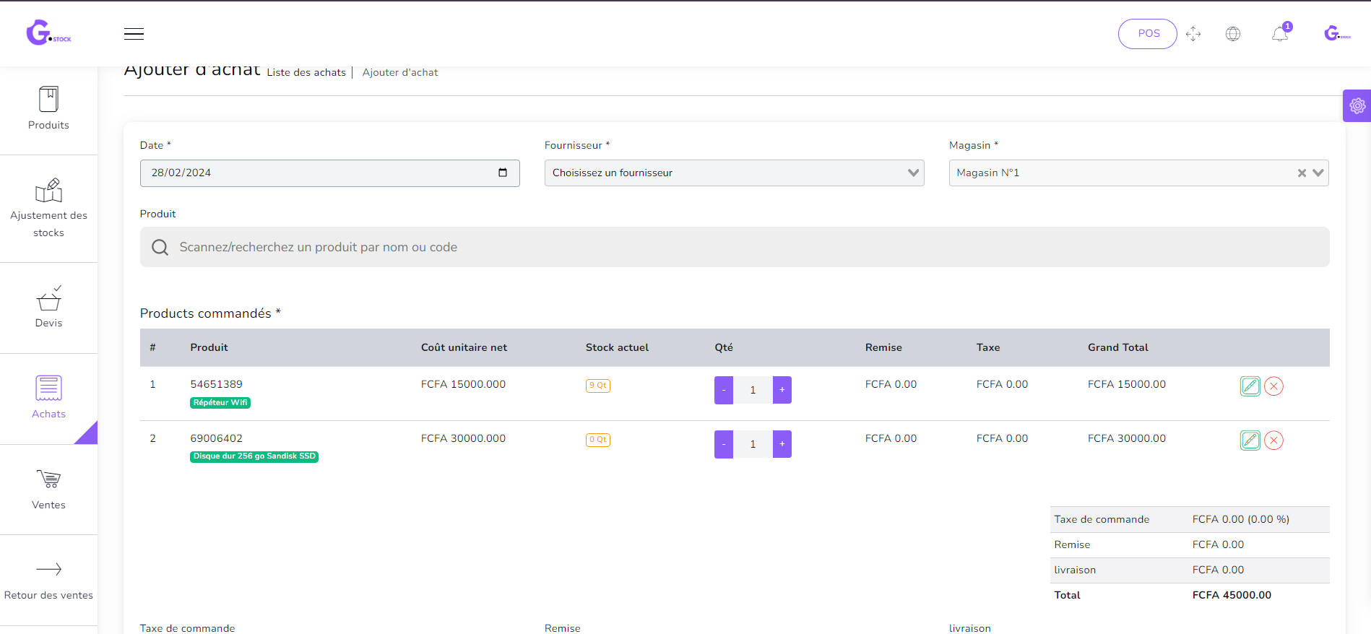Open Ventes in the sidebar
Image resolution: width=1371 pixels, height=634 pixels.
click(x=48, y=489)
